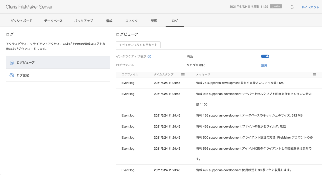Open the コネクタ tab

coord(131,21)
